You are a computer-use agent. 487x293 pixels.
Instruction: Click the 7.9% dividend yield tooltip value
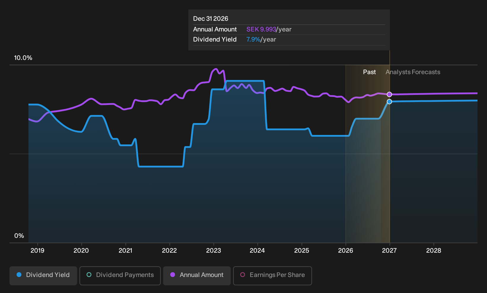(x=253, y=39)
